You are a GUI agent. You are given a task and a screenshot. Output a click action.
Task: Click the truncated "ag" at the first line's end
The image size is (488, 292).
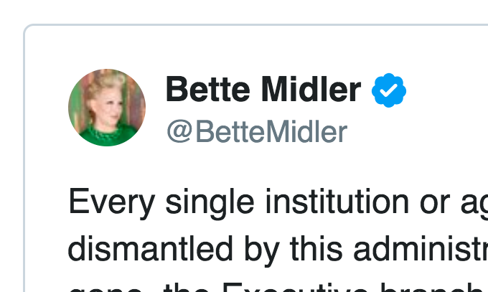tap(471, 204)
